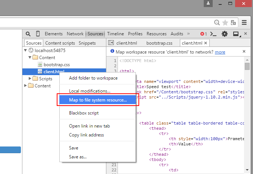
Task: Select bootstrap.css in the file tree
Action: click(x=57, y=65)
